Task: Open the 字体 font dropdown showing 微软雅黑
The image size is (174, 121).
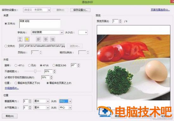Action: [47, 32]
